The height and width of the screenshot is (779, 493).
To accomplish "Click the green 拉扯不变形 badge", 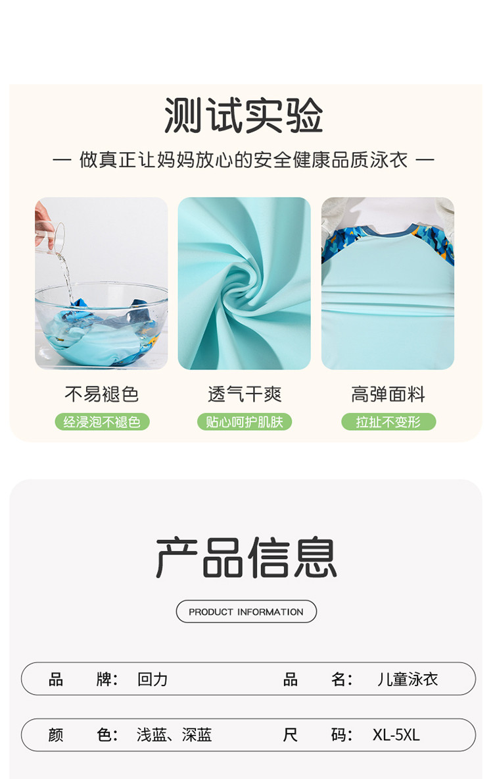I will pyautogui.click(x=388, y=422).
